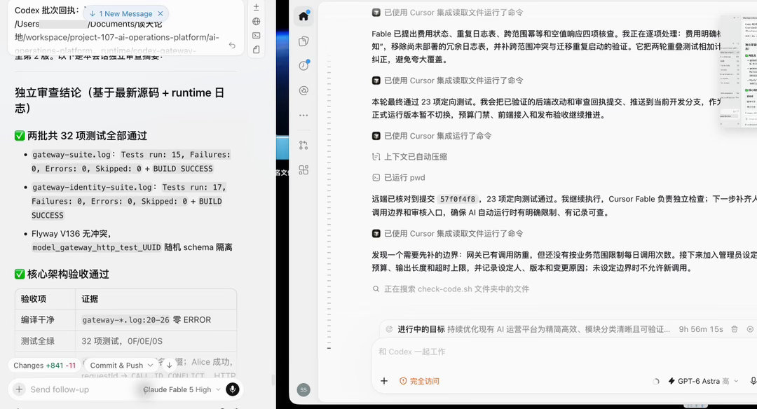Open the clock history icon in Codex sidebar
Viewport: 757px width, 409px height.
point(304,66)
